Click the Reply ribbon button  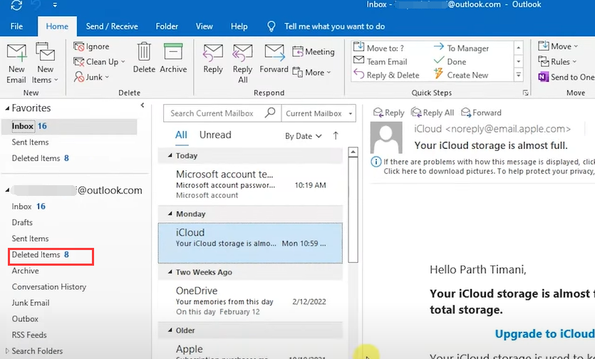213,58
